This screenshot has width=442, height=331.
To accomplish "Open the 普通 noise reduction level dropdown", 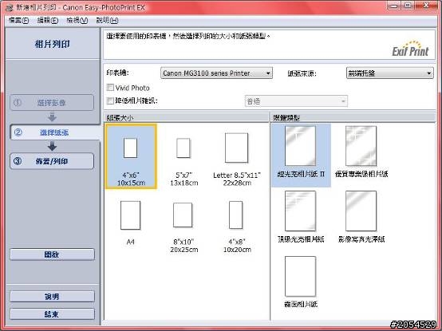I will coord(296,101).
